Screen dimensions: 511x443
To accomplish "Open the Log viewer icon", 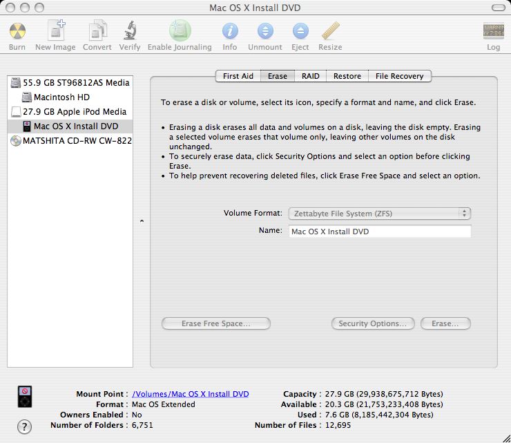I will [x=494, y=30].
